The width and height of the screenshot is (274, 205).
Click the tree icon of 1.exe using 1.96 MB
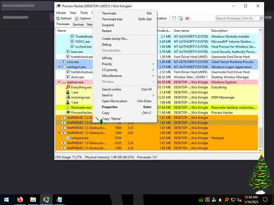click(x=68, y=102)
